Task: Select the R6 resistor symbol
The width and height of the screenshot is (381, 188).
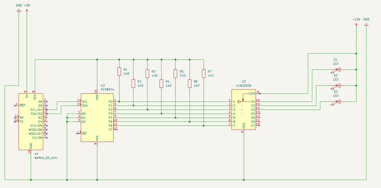Action: (x=190, y=83)
